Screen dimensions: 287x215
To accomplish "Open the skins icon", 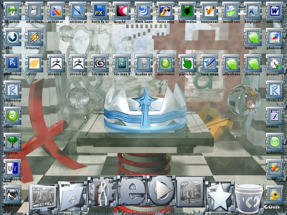I will click(x=13, y=116).
